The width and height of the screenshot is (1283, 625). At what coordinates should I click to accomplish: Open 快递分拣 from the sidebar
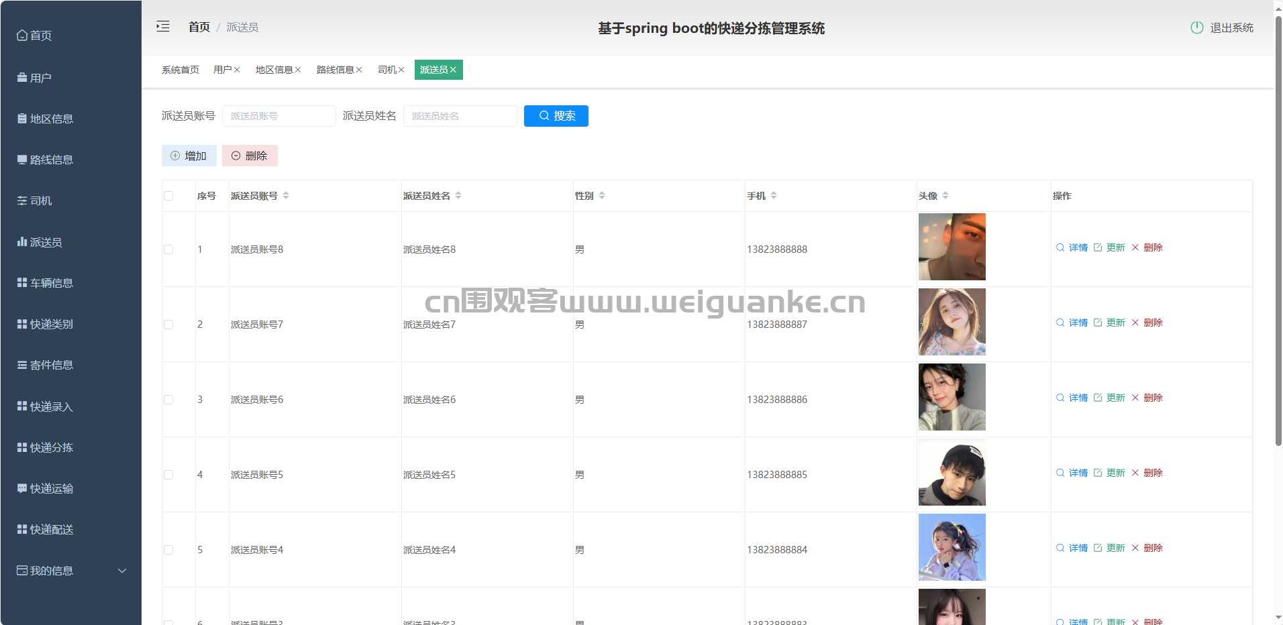(52, 447)
